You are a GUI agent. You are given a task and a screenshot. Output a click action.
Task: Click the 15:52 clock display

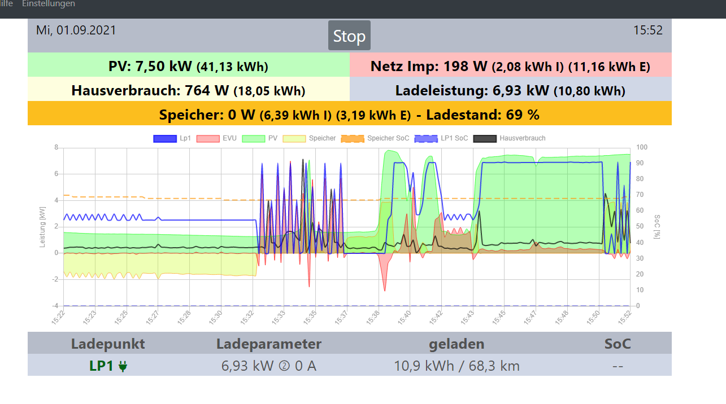click(x=647, y=30)
